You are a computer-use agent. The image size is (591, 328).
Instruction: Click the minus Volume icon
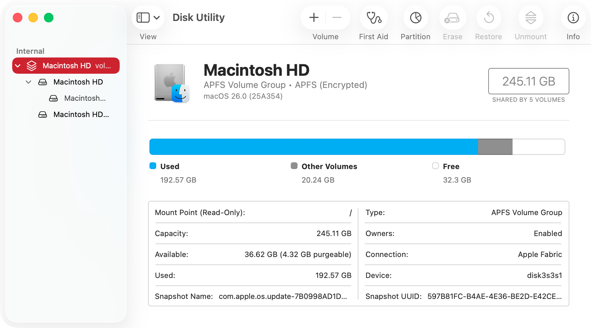(x=337, y=18)
